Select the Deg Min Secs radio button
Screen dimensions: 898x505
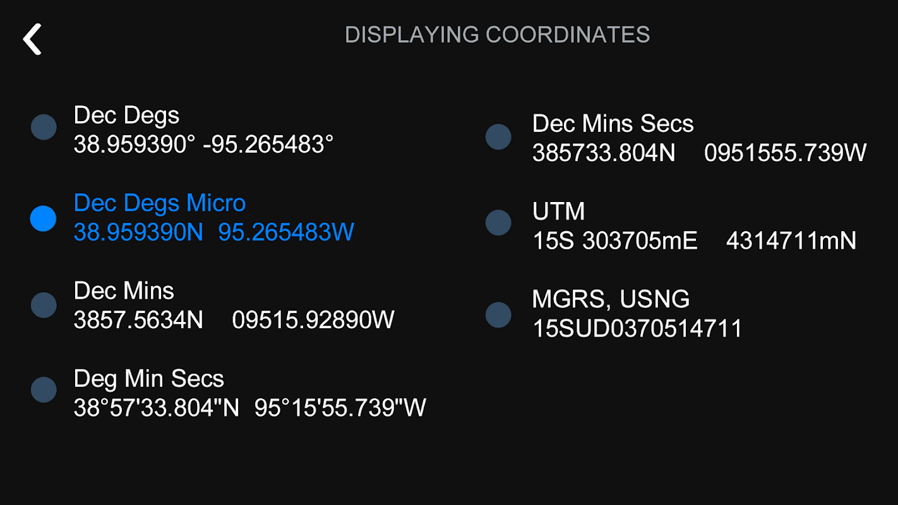pyautogui.click(x=44, y=389)
